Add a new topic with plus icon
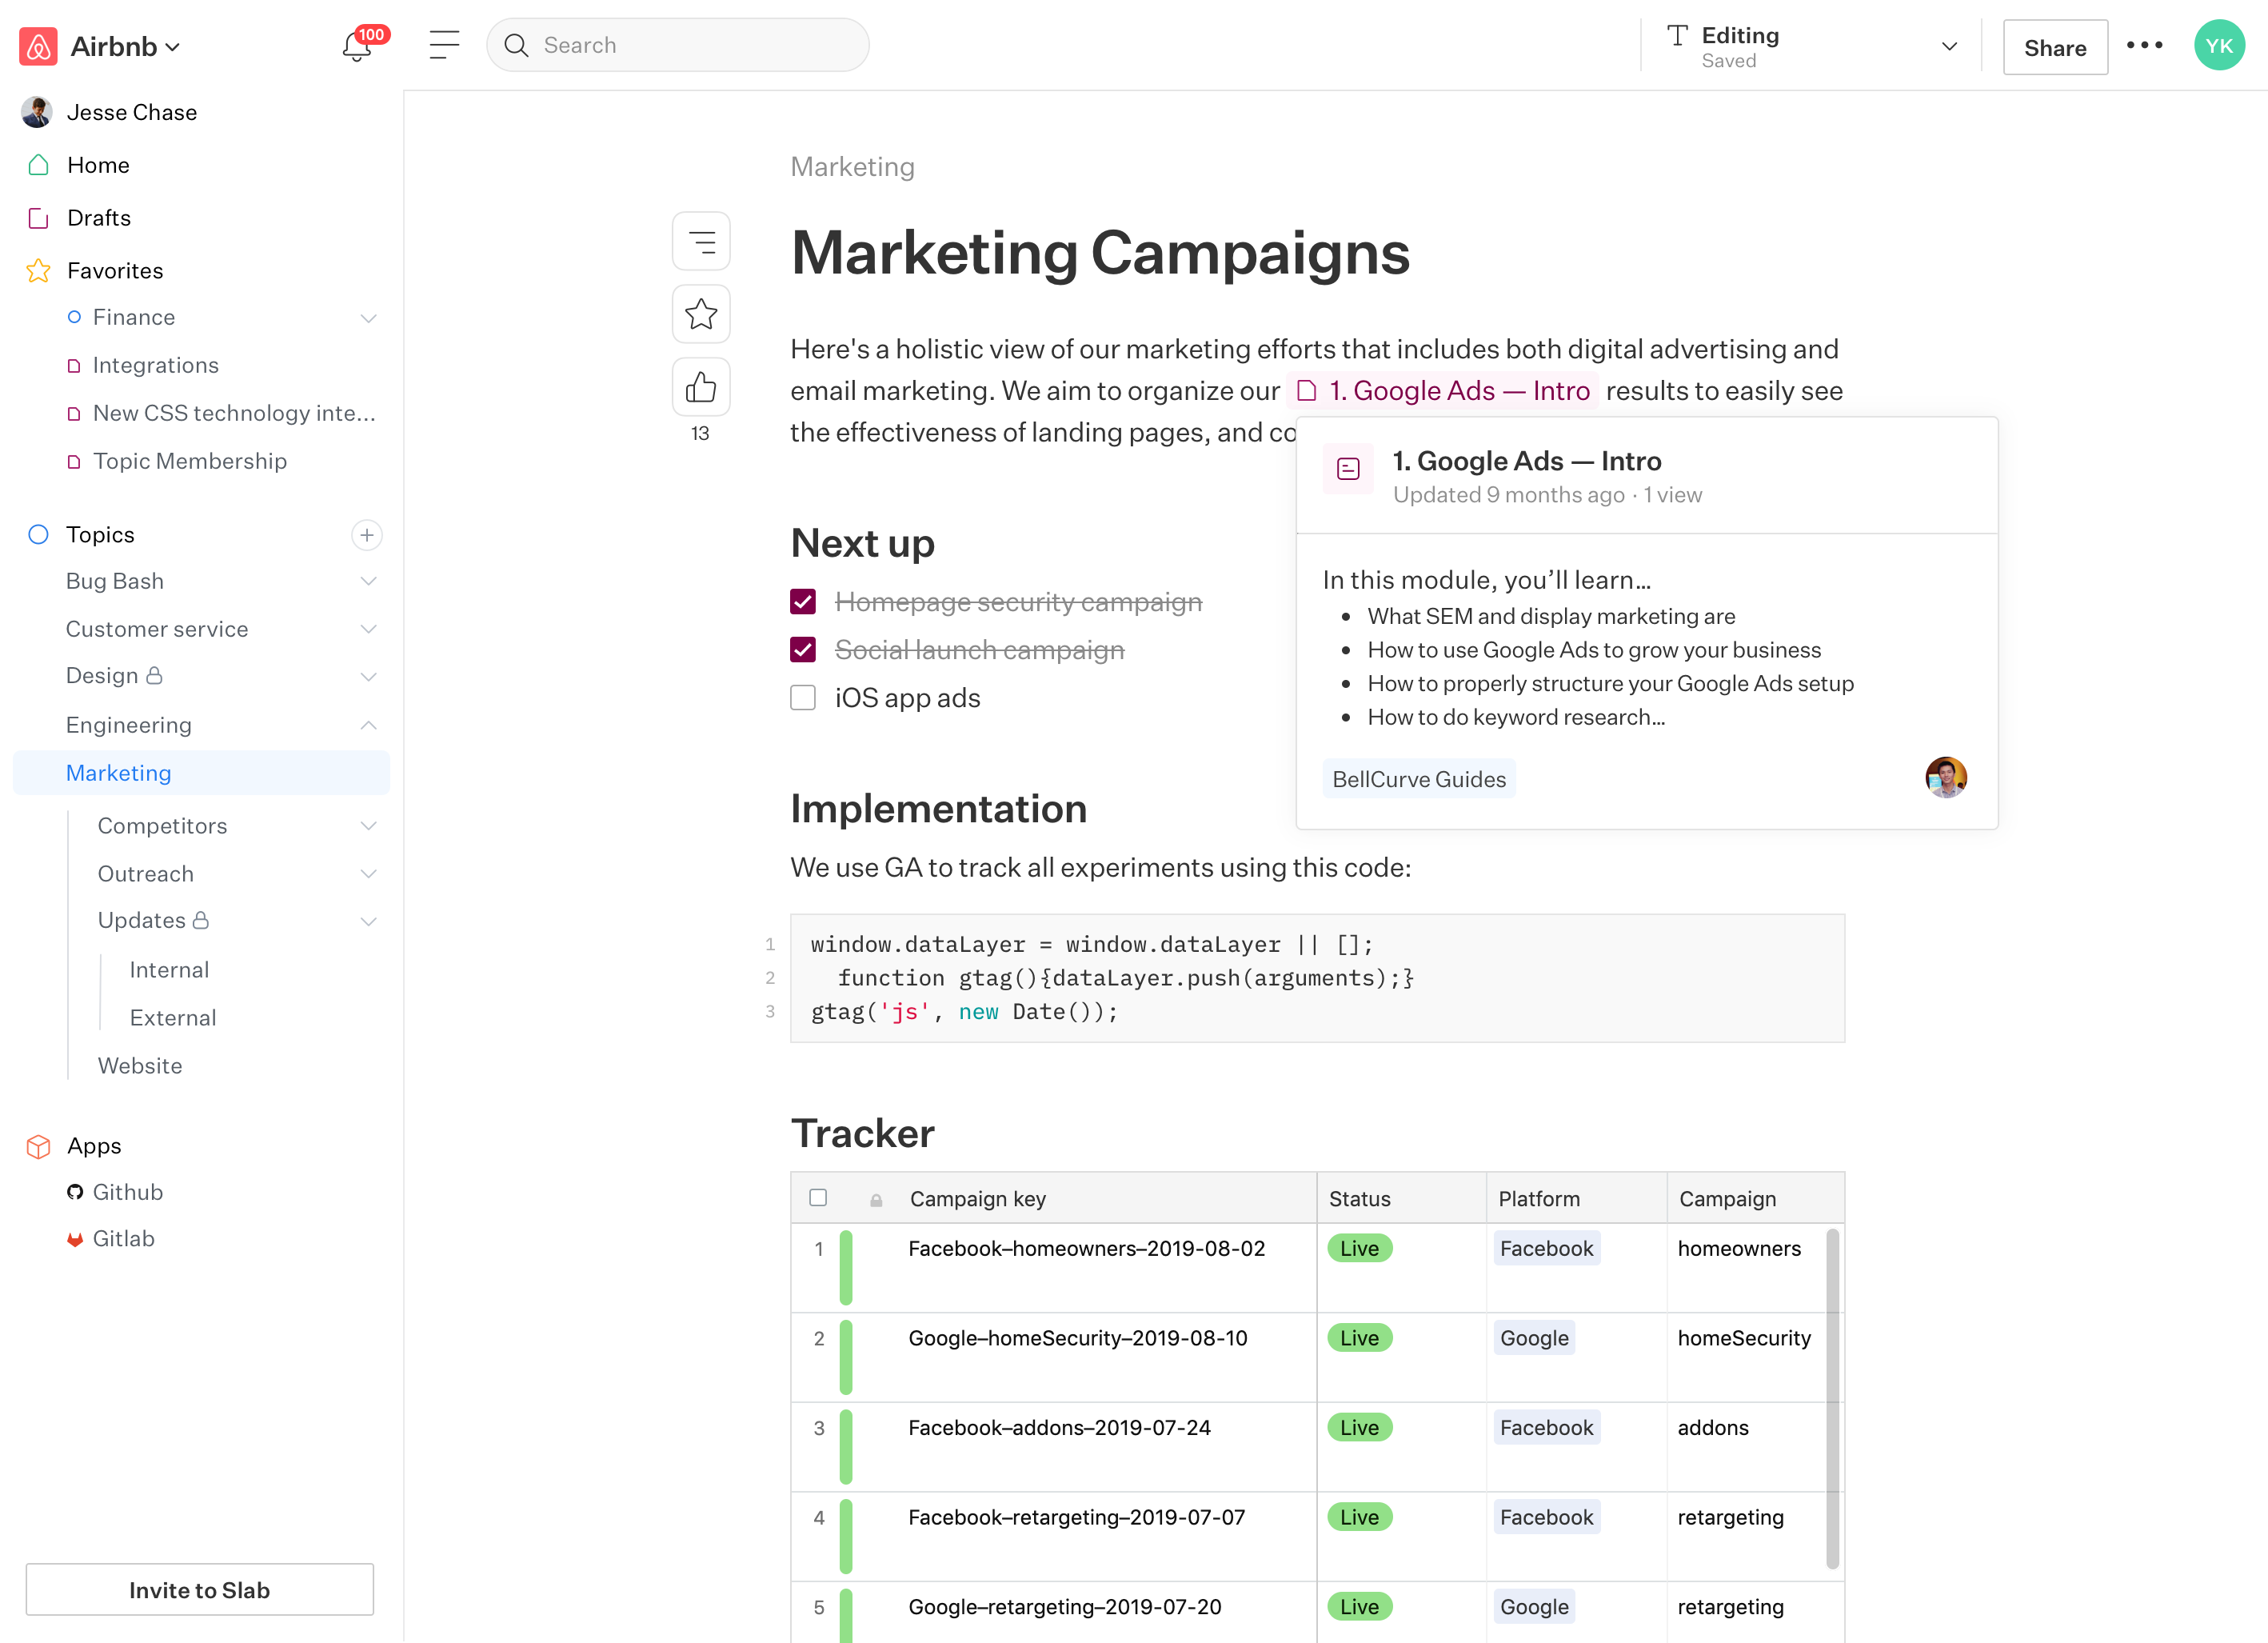2268x1643 pixels. (x=367, y=535)
